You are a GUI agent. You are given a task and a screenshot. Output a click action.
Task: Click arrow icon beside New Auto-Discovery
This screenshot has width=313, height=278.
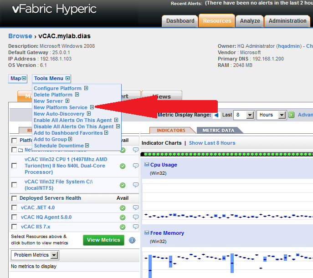(89, 114)
